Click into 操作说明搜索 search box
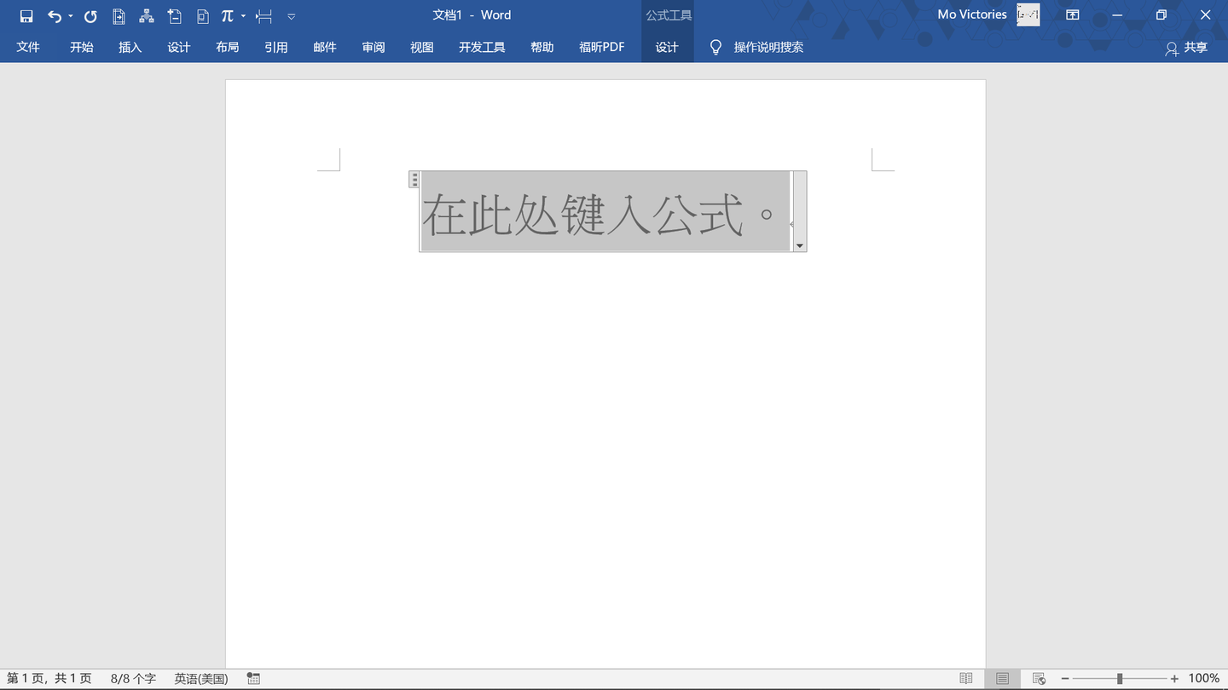 [769, 47]
